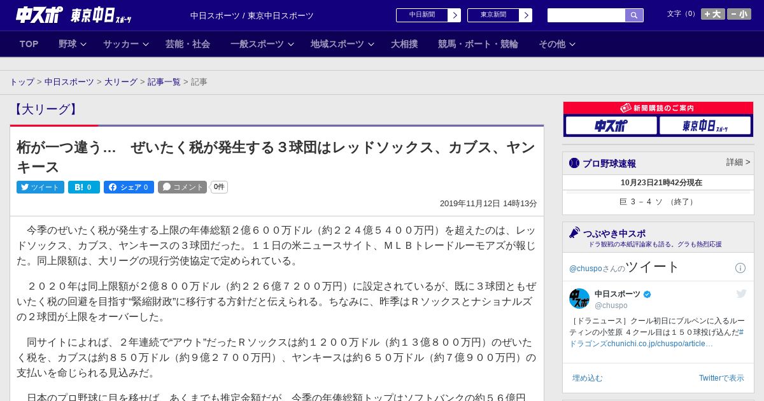Click the search magnifier button
This screenshot has width=764, height=401.
(634, 15)
